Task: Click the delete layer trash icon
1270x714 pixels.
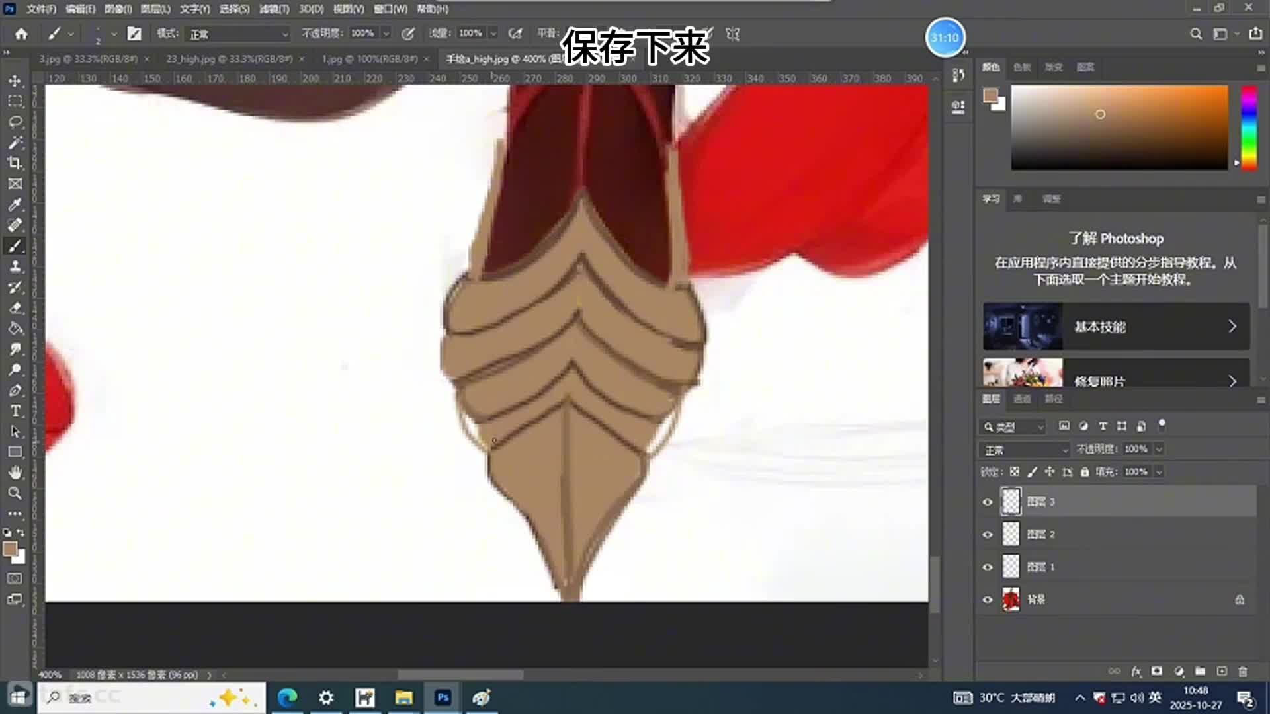Action: coord(1242,672)
